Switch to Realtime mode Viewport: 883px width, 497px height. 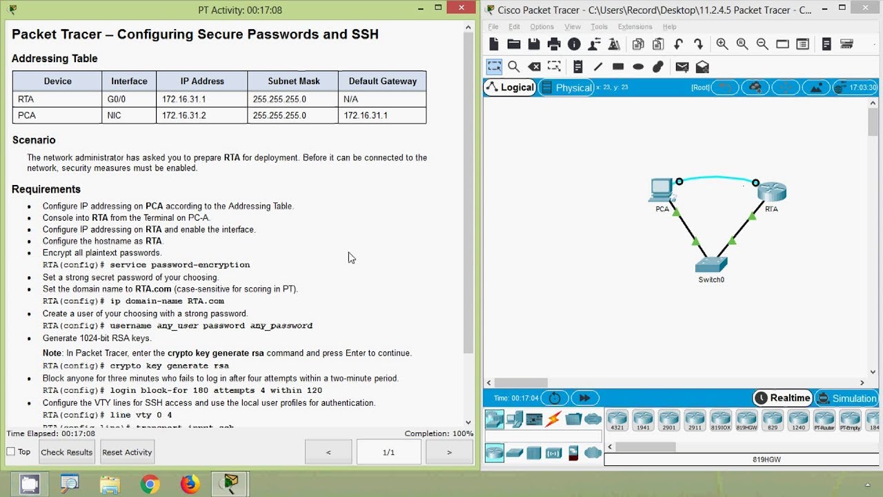(782, 398)
